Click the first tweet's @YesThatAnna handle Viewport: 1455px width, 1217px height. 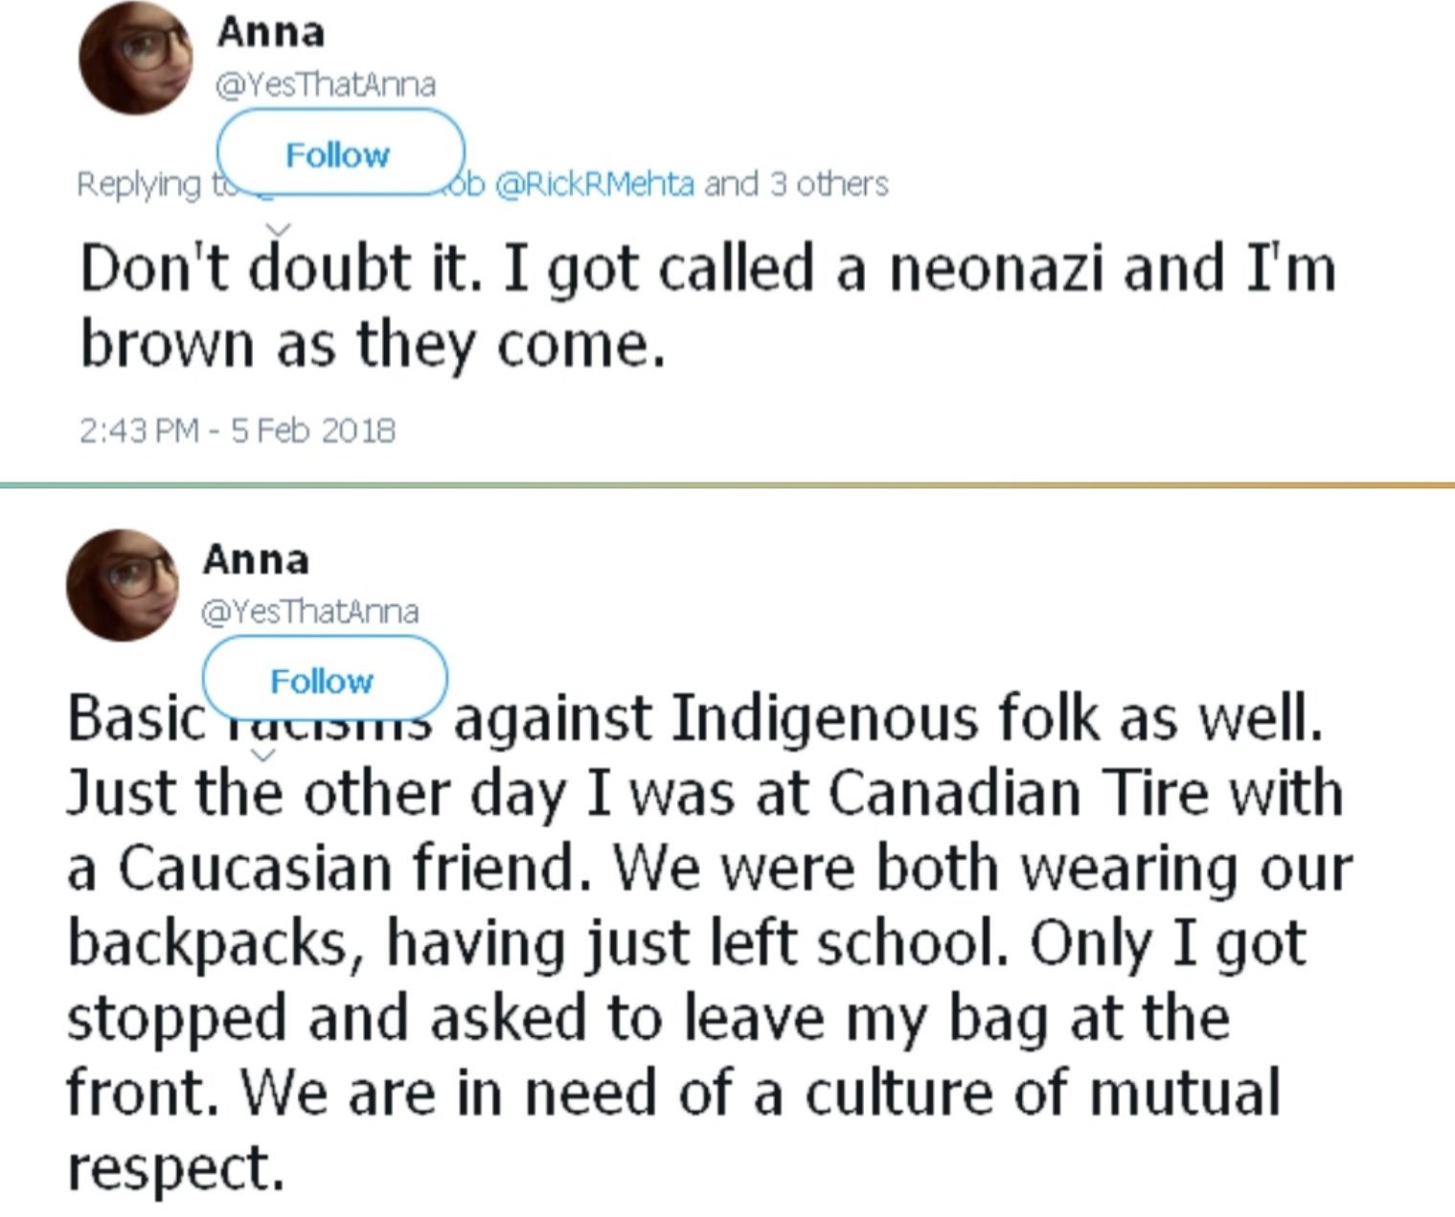point(326,85)
